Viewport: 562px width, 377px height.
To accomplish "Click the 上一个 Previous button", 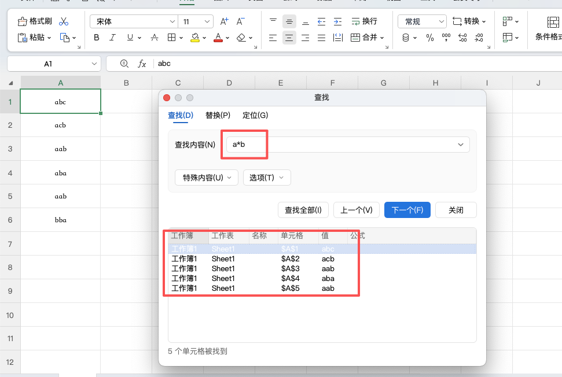I will [356, 210].
